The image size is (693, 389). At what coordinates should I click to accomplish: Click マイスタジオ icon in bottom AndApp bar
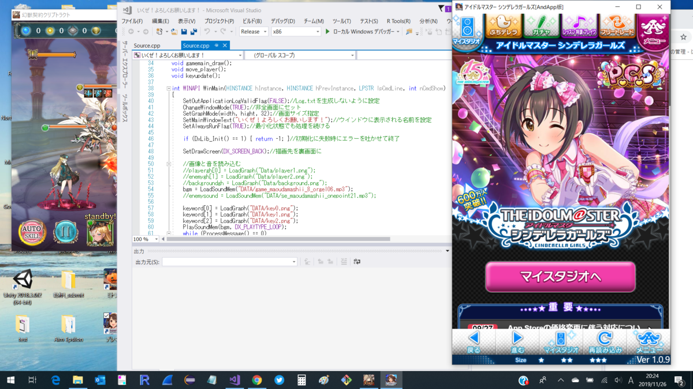click(561, 341)
